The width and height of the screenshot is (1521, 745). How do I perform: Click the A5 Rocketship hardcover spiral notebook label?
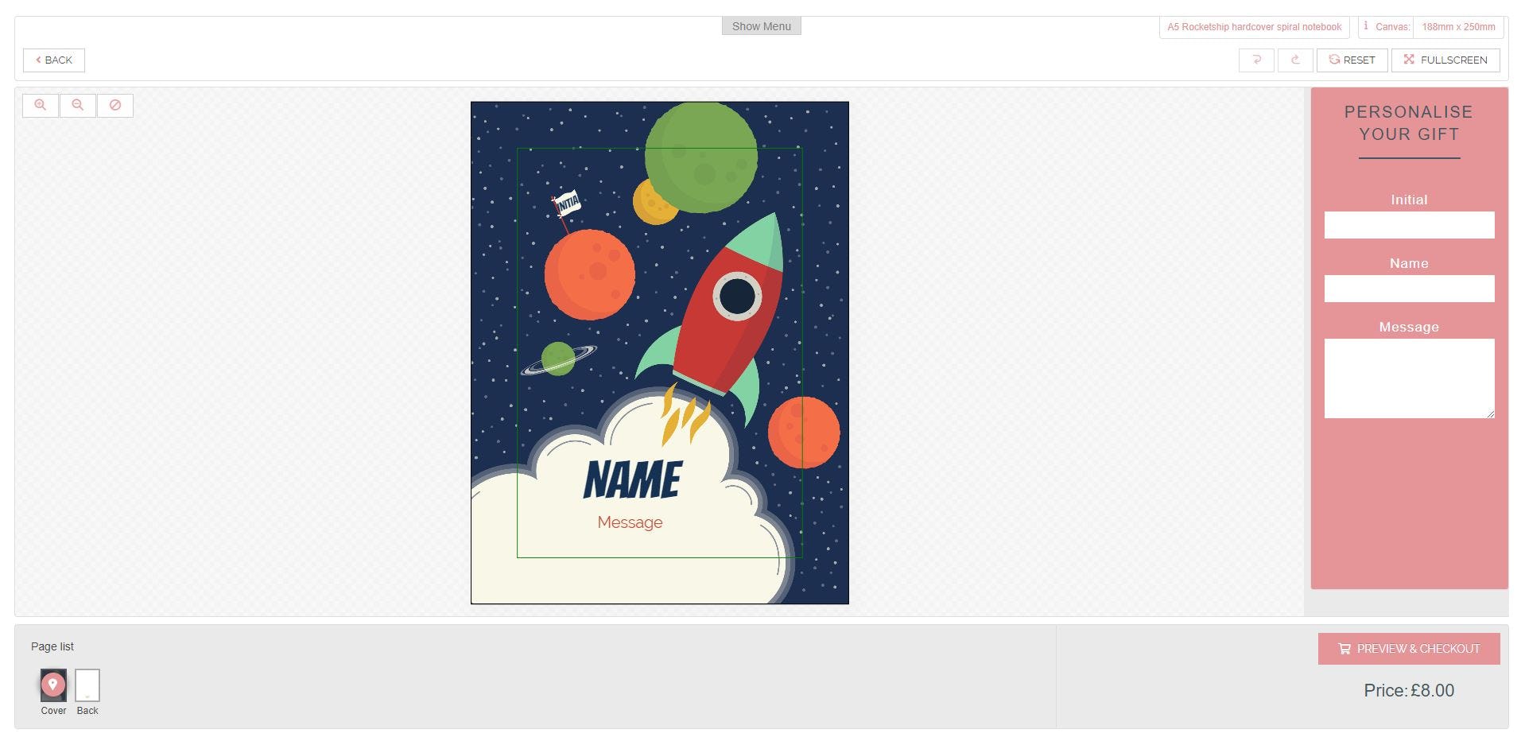click(1254, 27)
